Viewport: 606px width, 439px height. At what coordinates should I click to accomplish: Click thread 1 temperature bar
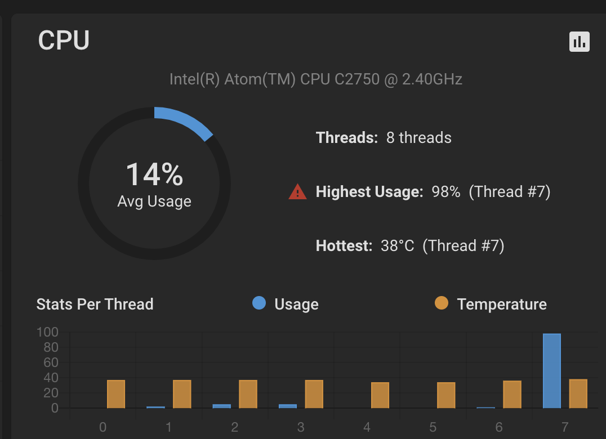[x=182, y=394]
